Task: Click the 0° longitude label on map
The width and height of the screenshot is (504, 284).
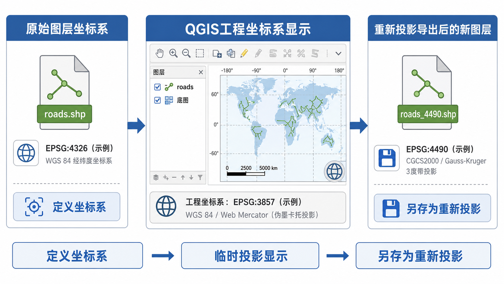Action: pos(285,70)
